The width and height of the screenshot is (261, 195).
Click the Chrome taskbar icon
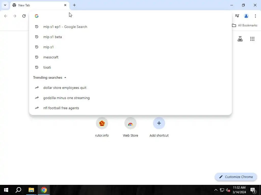coord(44,190)
